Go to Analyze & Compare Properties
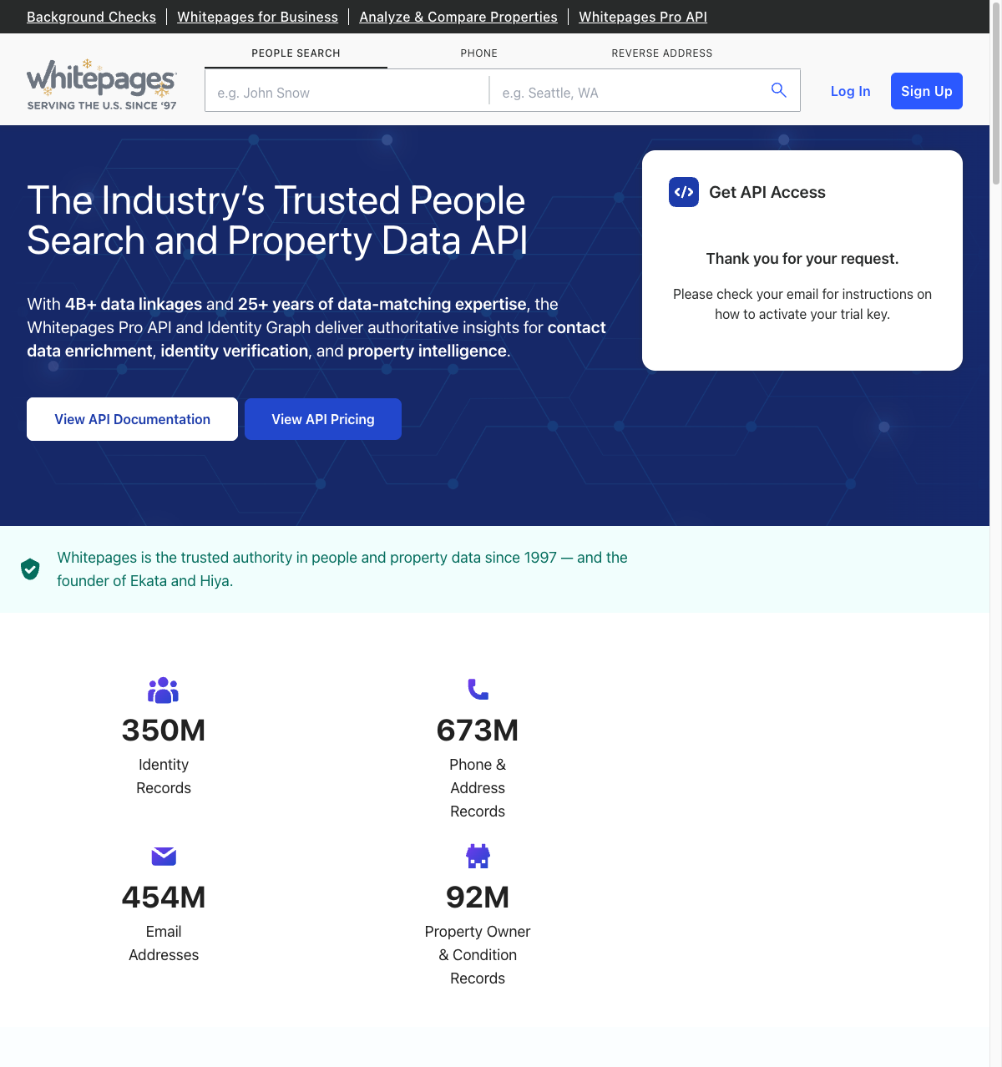Screen dimensions: 1002x1067 [458, 17]
